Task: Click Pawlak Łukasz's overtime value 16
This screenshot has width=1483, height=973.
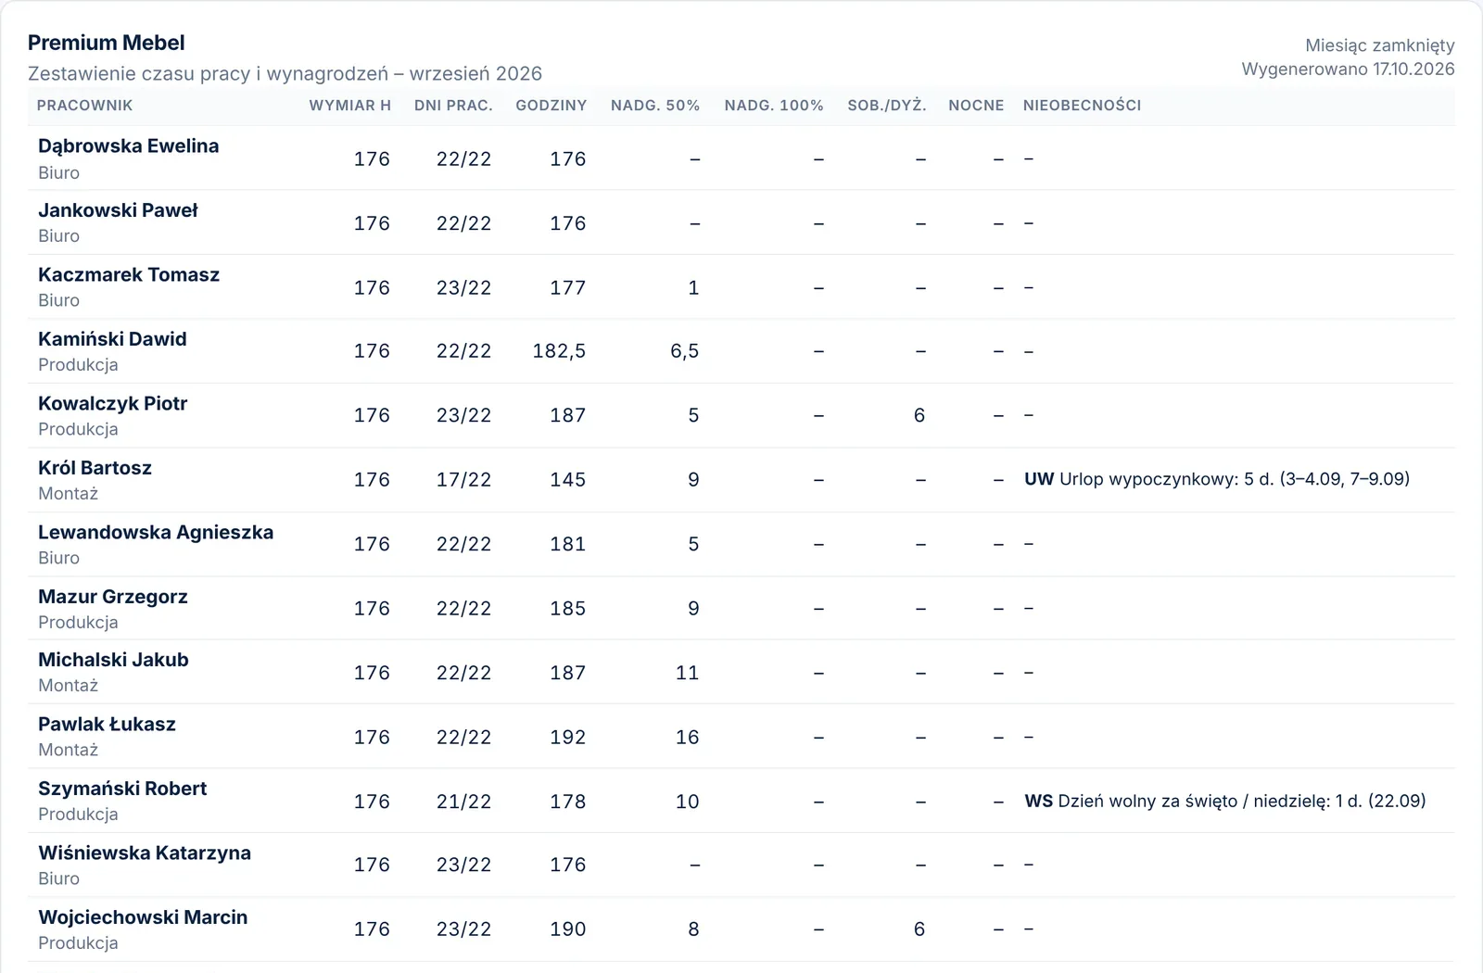Action: tap(688, 738)
